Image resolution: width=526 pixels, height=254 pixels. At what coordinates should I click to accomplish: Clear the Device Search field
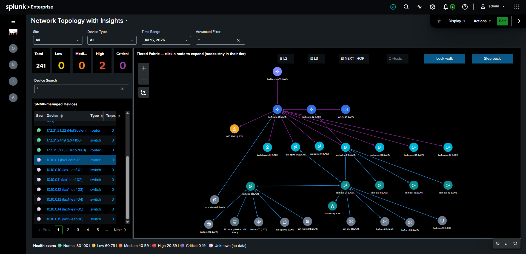(x=122, y=89)
